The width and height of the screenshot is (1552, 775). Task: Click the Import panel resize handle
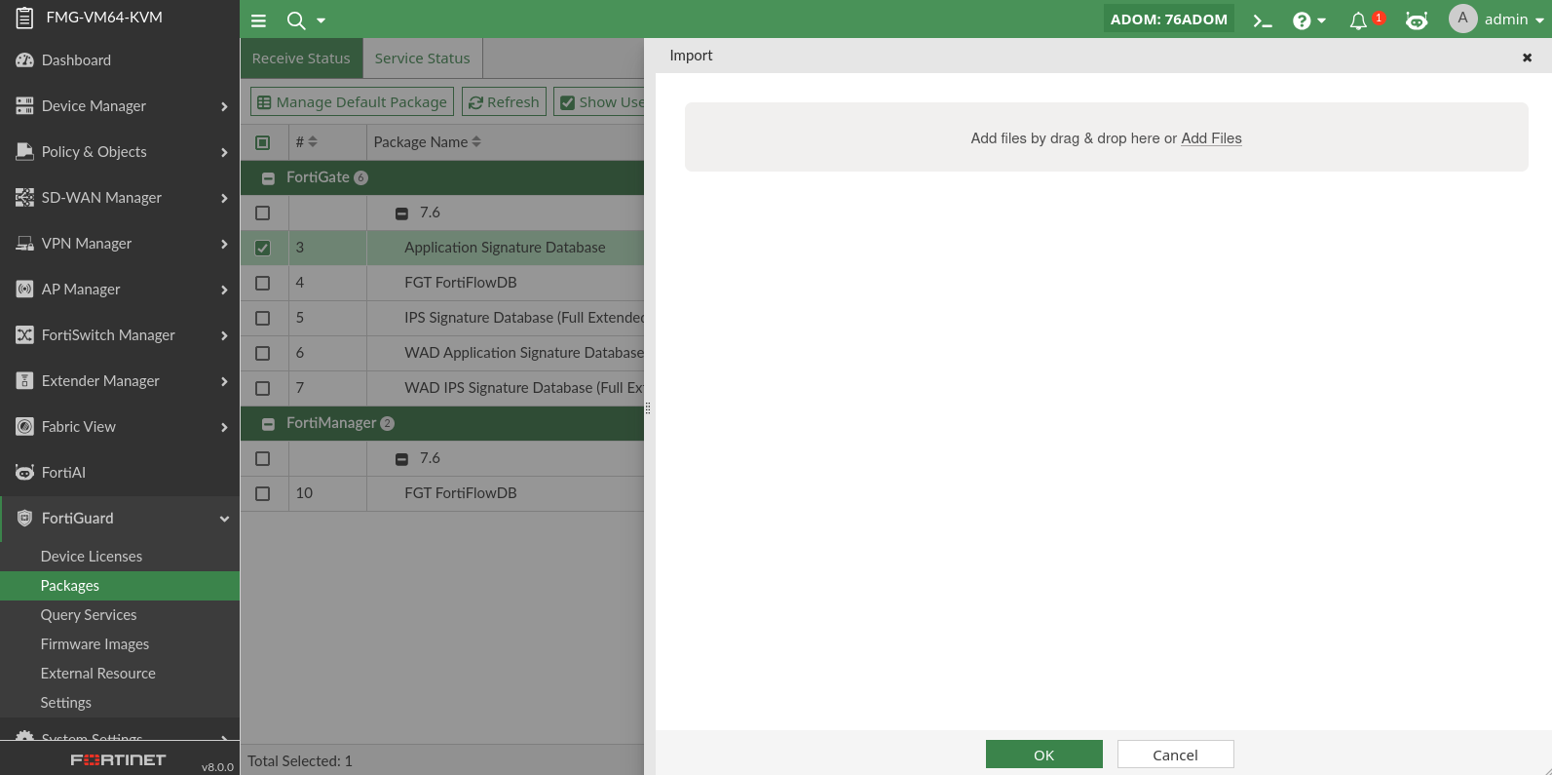click(x=648, y=408)
